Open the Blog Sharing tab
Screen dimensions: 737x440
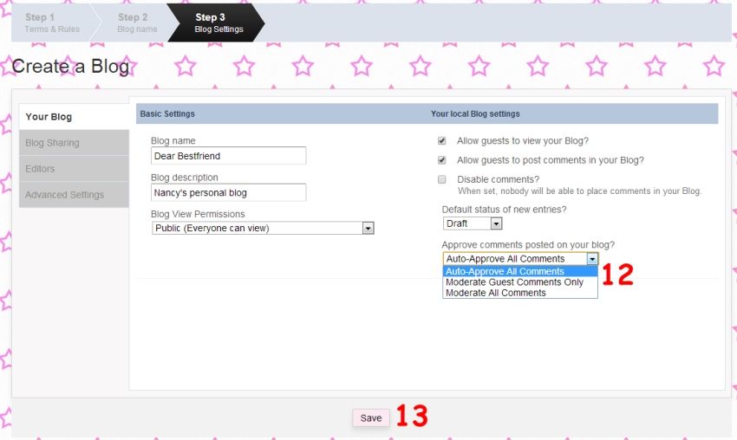[74, 143]
